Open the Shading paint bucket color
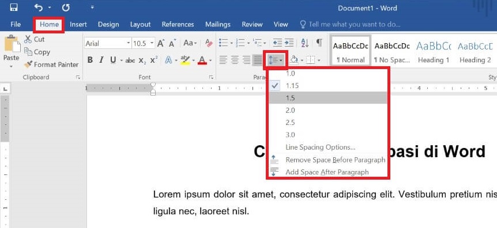 pos(294,60)
